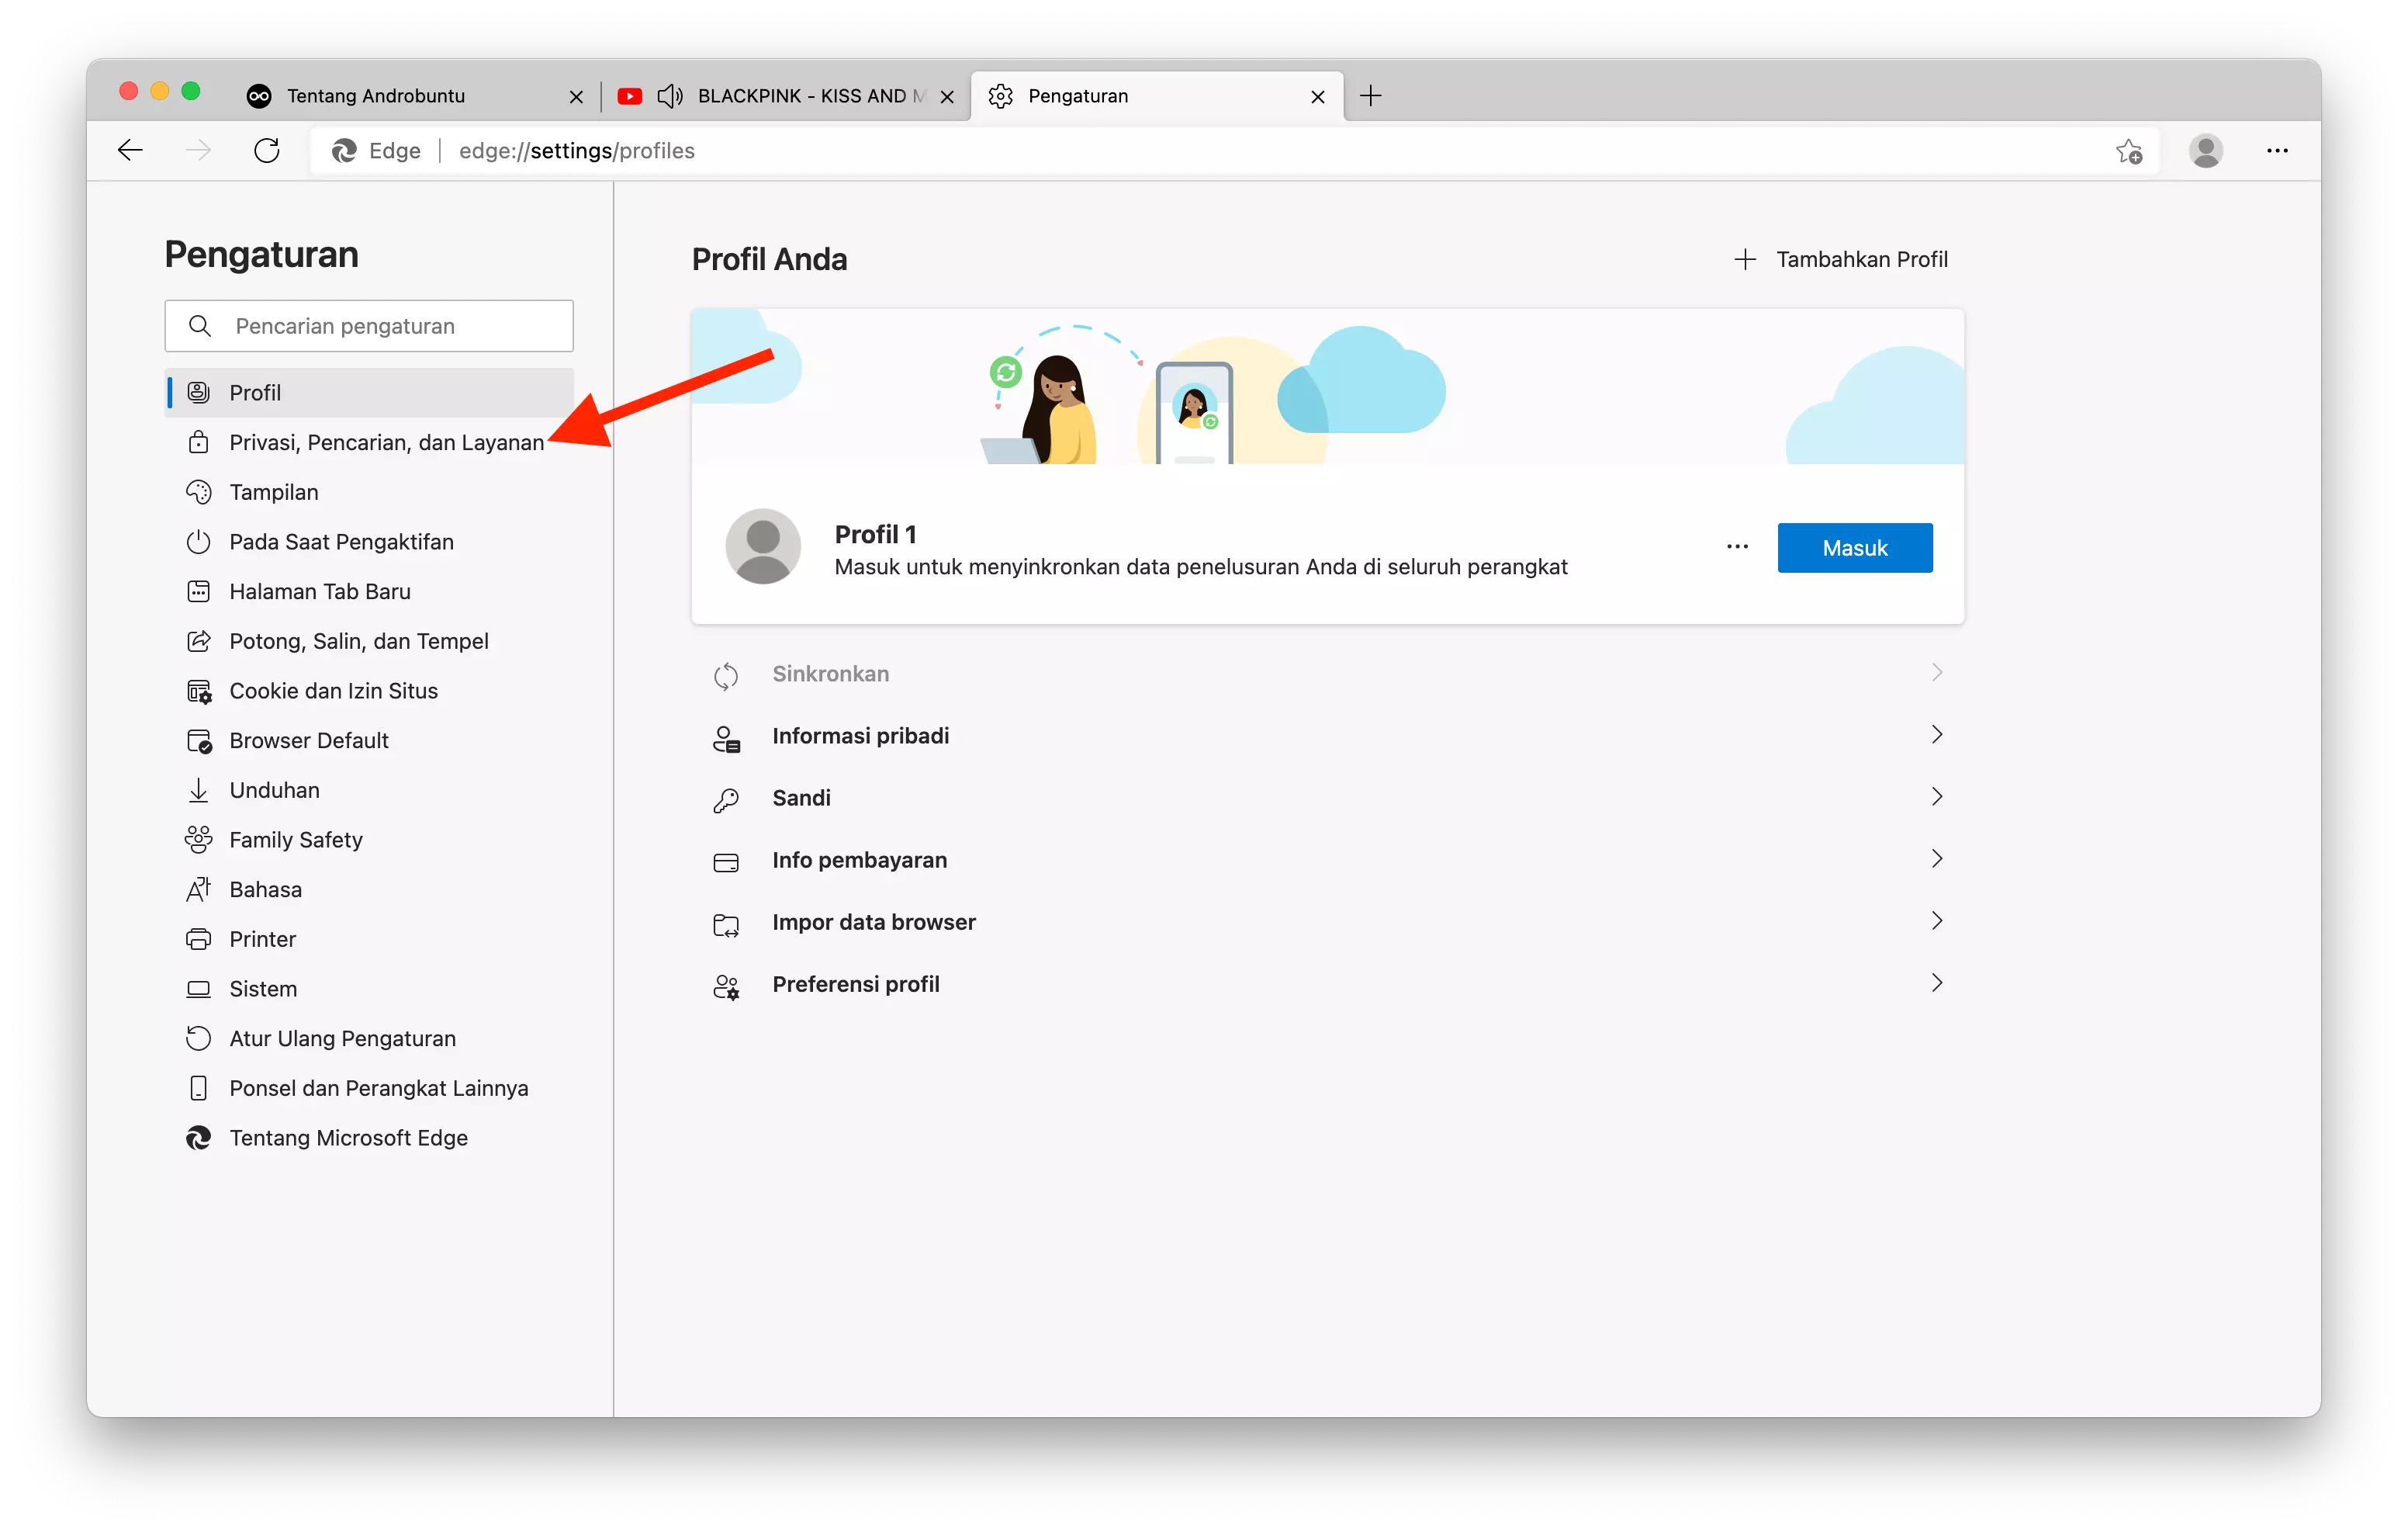Image resolution: width=2408 pixels, height=1532 pixels.
Task: Click the Pada Saat Pengaktifan power icon
Action: click(198, 540)
